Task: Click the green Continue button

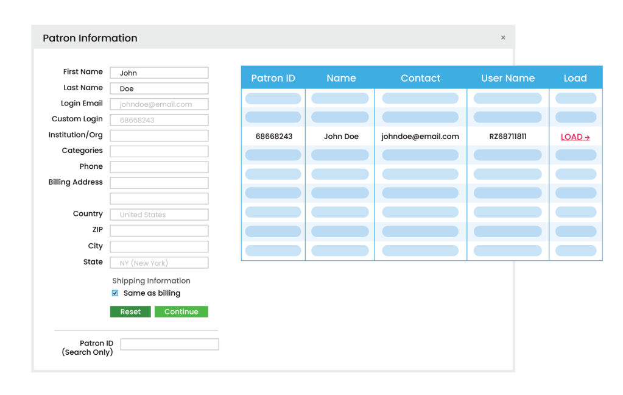Action: click(181, 311)
